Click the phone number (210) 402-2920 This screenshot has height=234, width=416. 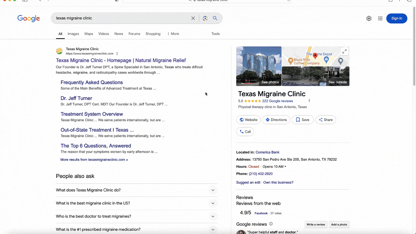tap(261, 174)
